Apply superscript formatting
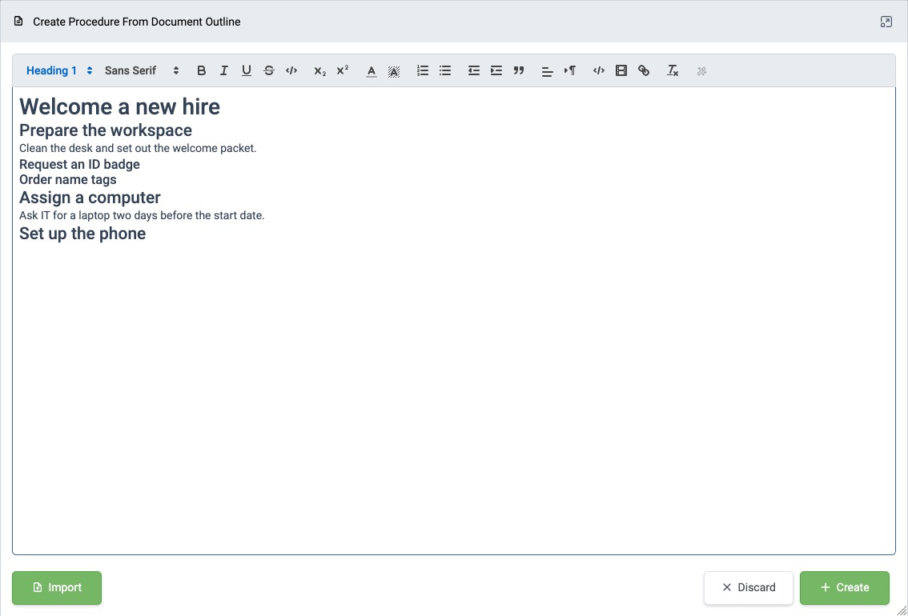 [x=342, y=70]
